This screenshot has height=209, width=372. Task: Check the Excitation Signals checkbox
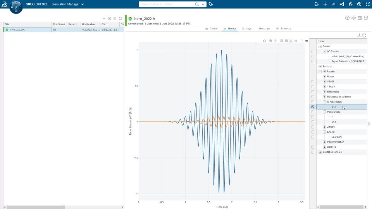pos(313,152)
